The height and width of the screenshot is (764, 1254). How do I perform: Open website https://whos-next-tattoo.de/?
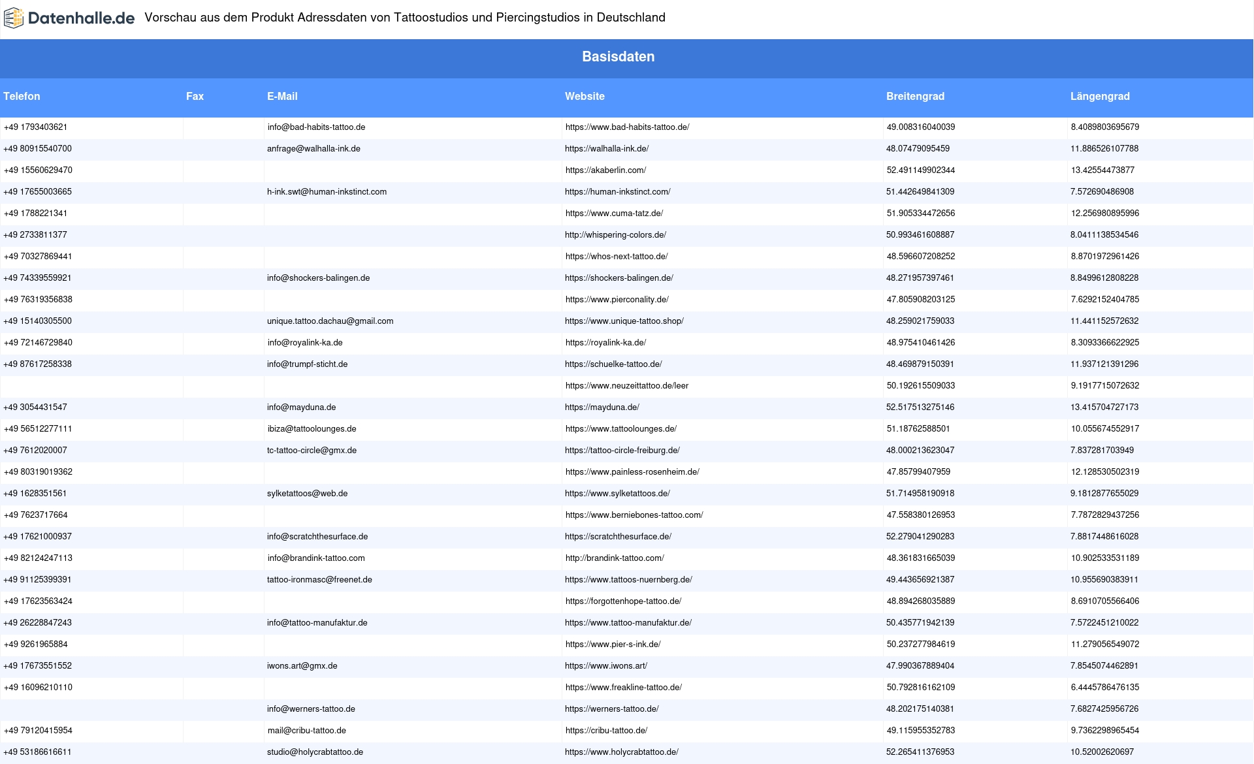point(617,257)
